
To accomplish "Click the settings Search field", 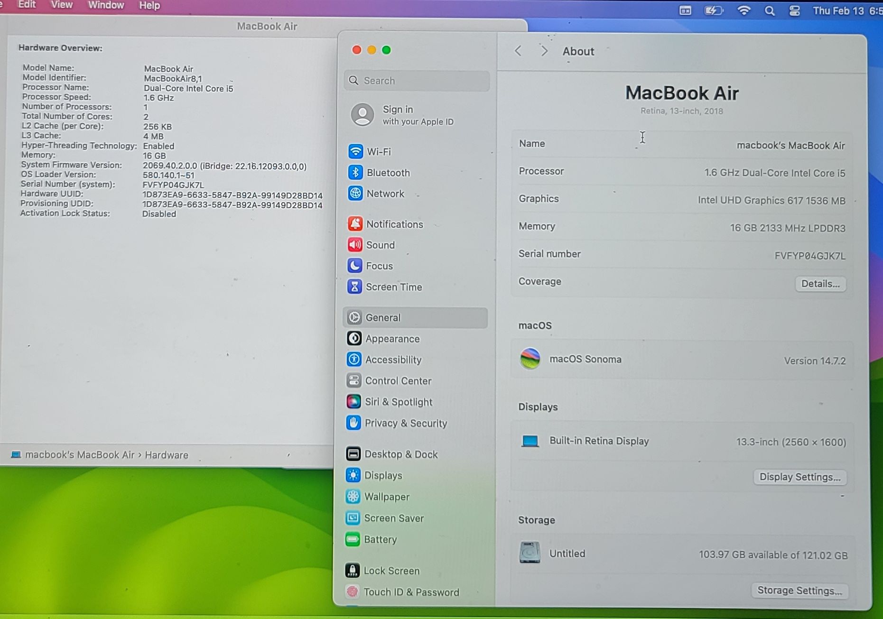I will pyautogui.click(x=417, y=81).
